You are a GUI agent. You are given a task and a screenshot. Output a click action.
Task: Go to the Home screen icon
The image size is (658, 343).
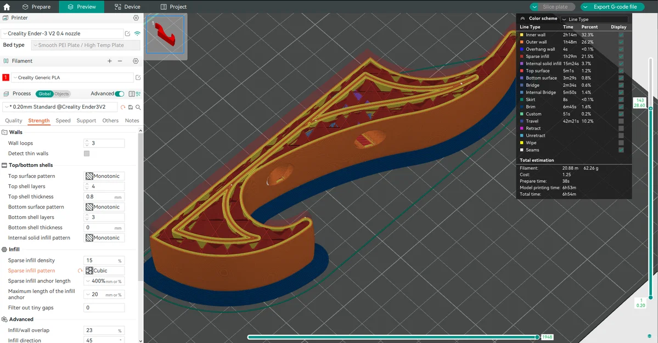point(7,7)
